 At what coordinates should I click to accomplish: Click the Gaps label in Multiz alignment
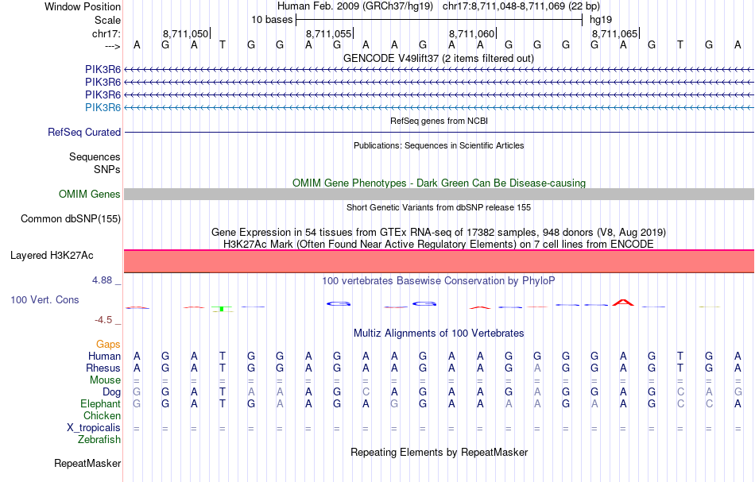(x=108, y=344)
